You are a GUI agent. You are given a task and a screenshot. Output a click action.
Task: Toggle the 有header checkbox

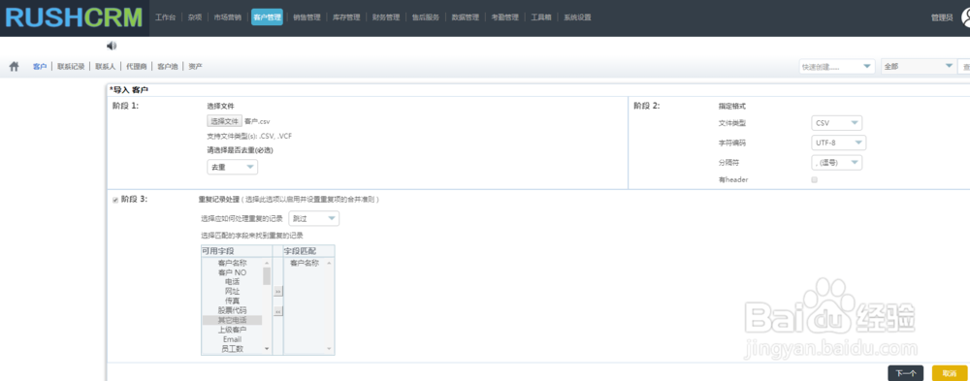(814, 180)
